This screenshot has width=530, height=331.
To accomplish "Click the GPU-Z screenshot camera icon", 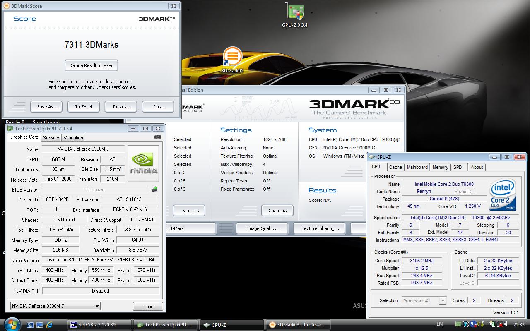I will click(x=157, y=137).
